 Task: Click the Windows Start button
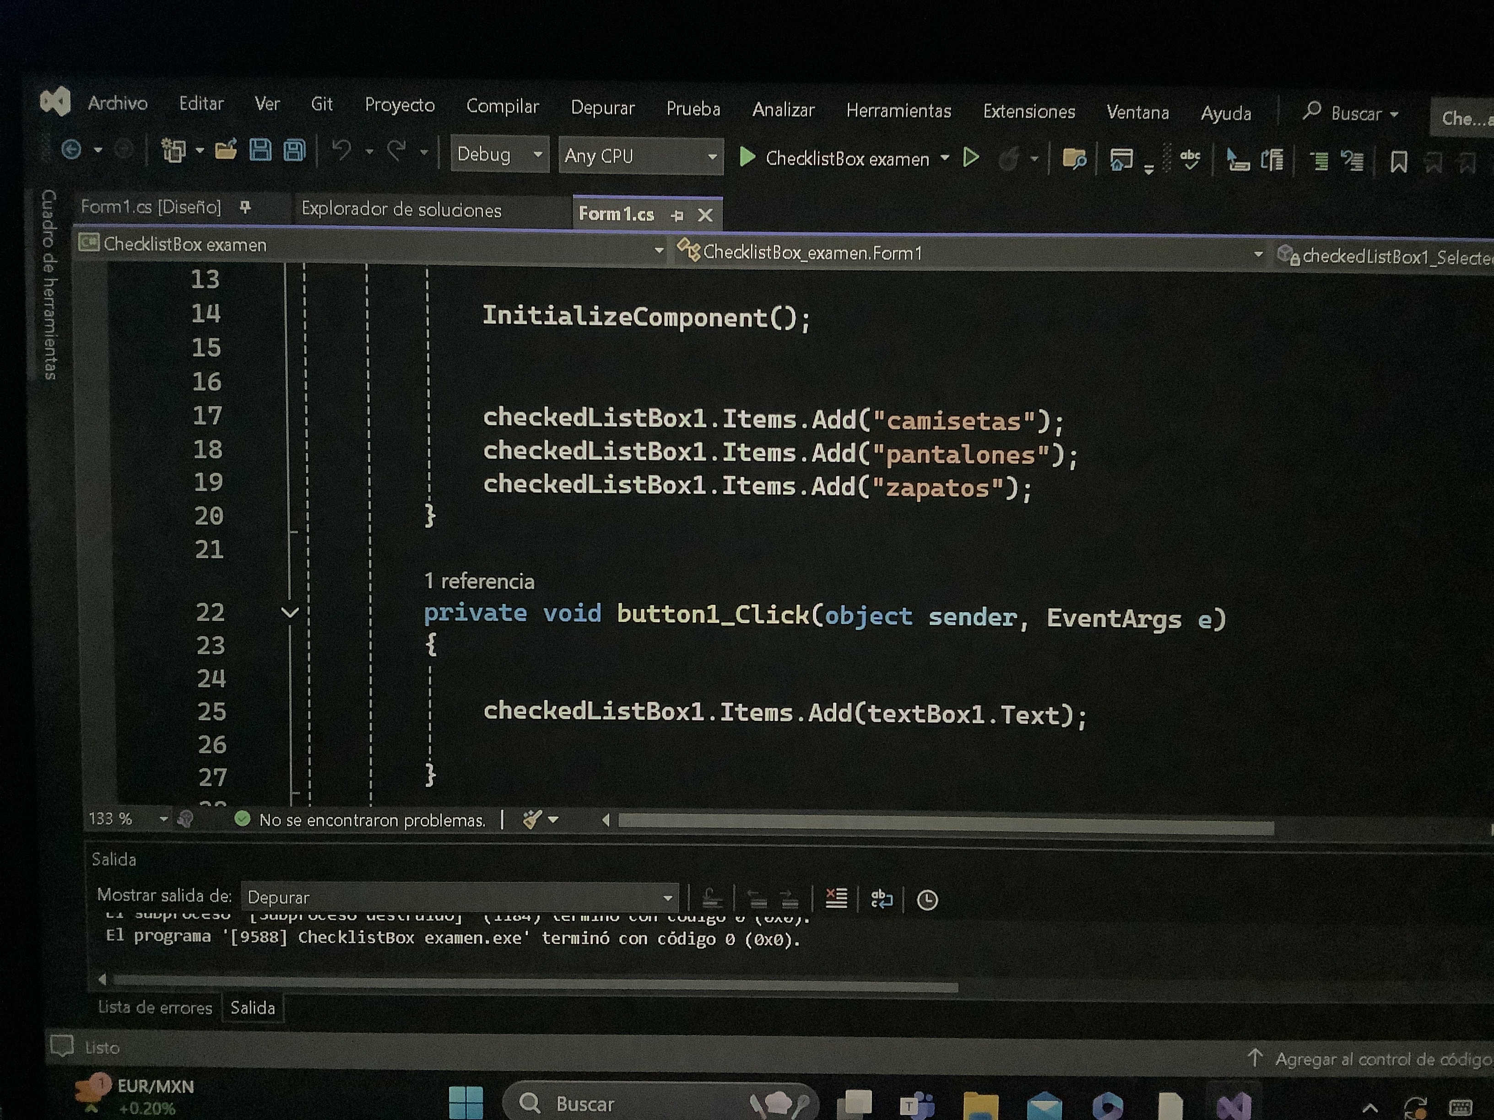click(x=466, y=1103)
